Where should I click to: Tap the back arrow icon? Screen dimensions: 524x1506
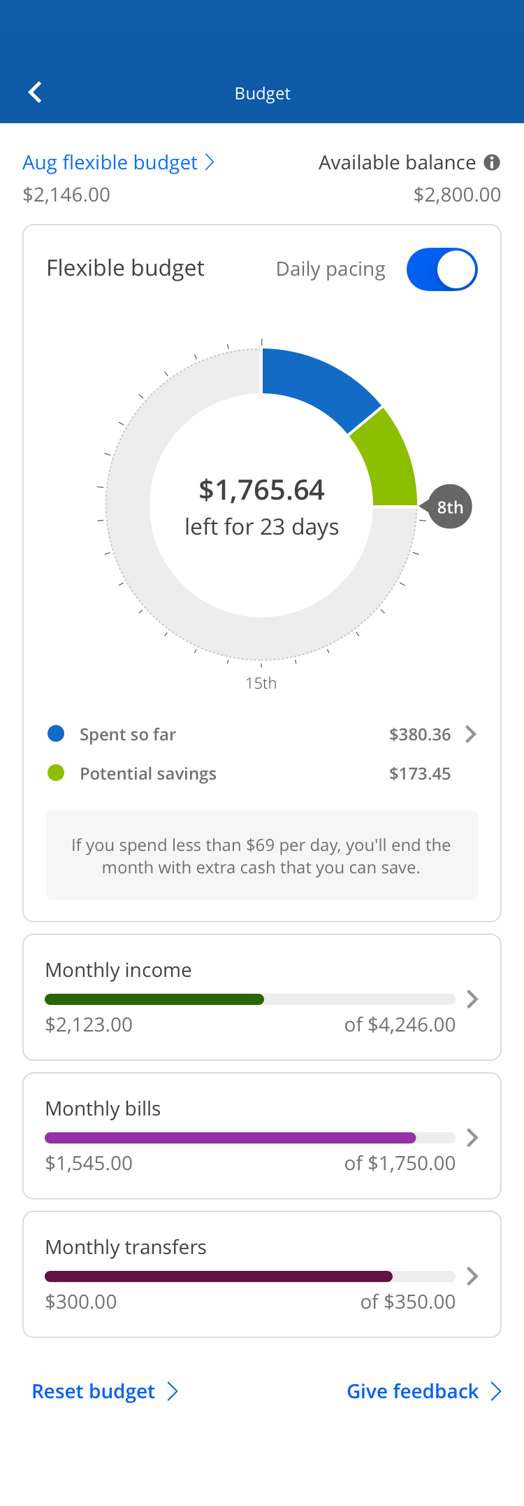pyautogui.click(x=35, y=92)
